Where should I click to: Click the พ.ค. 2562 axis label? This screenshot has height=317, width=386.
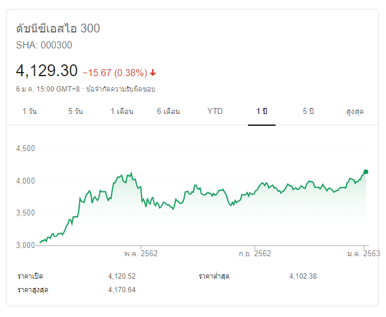141,254
